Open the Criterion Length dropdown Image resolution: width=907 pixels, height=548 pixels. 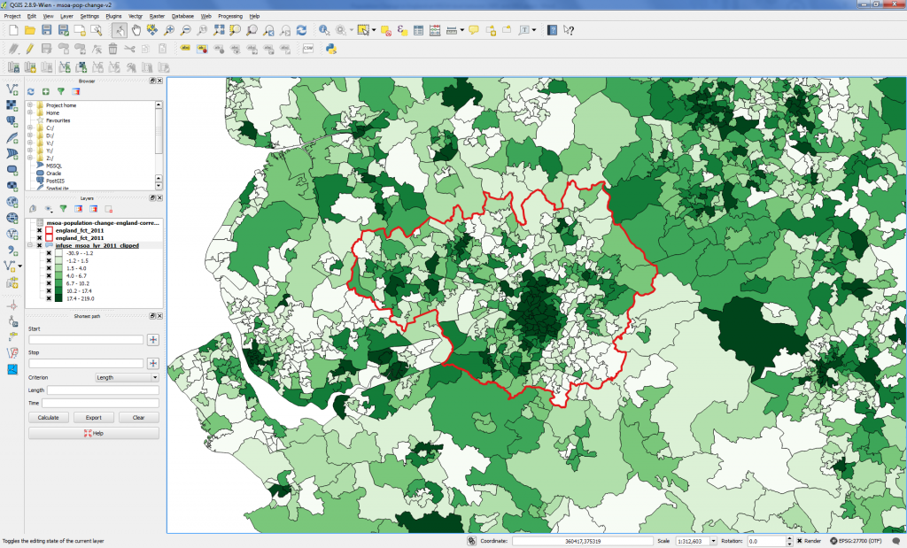point(127,377)
